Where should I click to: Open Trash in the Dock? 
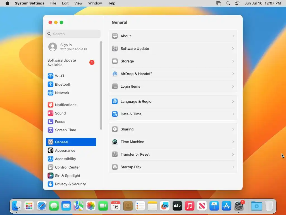click(x=269, y=206)
